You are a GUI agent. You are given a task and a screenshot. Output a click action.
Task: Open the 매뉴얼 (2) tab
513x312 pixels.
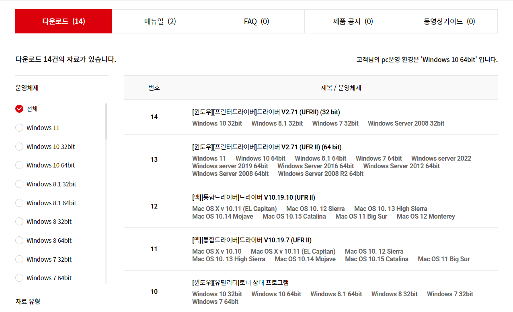click(x=160, y=21)
